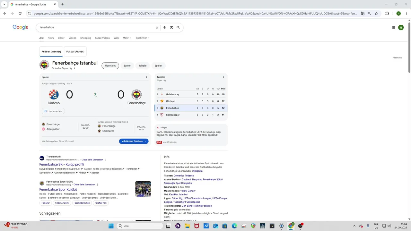
Task: Select the Fußball (Frauen) tab
Action: click(75, 52)
